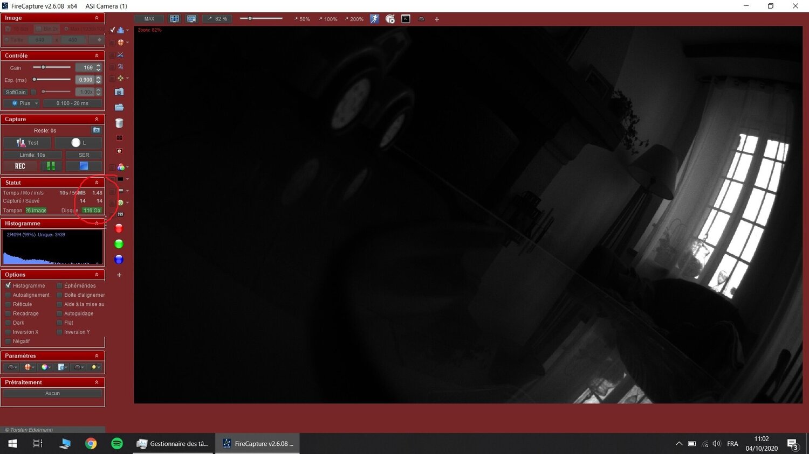The image size is (809, 454).
Task: Click the exposure value field showing 0.900
Action: 85,80
